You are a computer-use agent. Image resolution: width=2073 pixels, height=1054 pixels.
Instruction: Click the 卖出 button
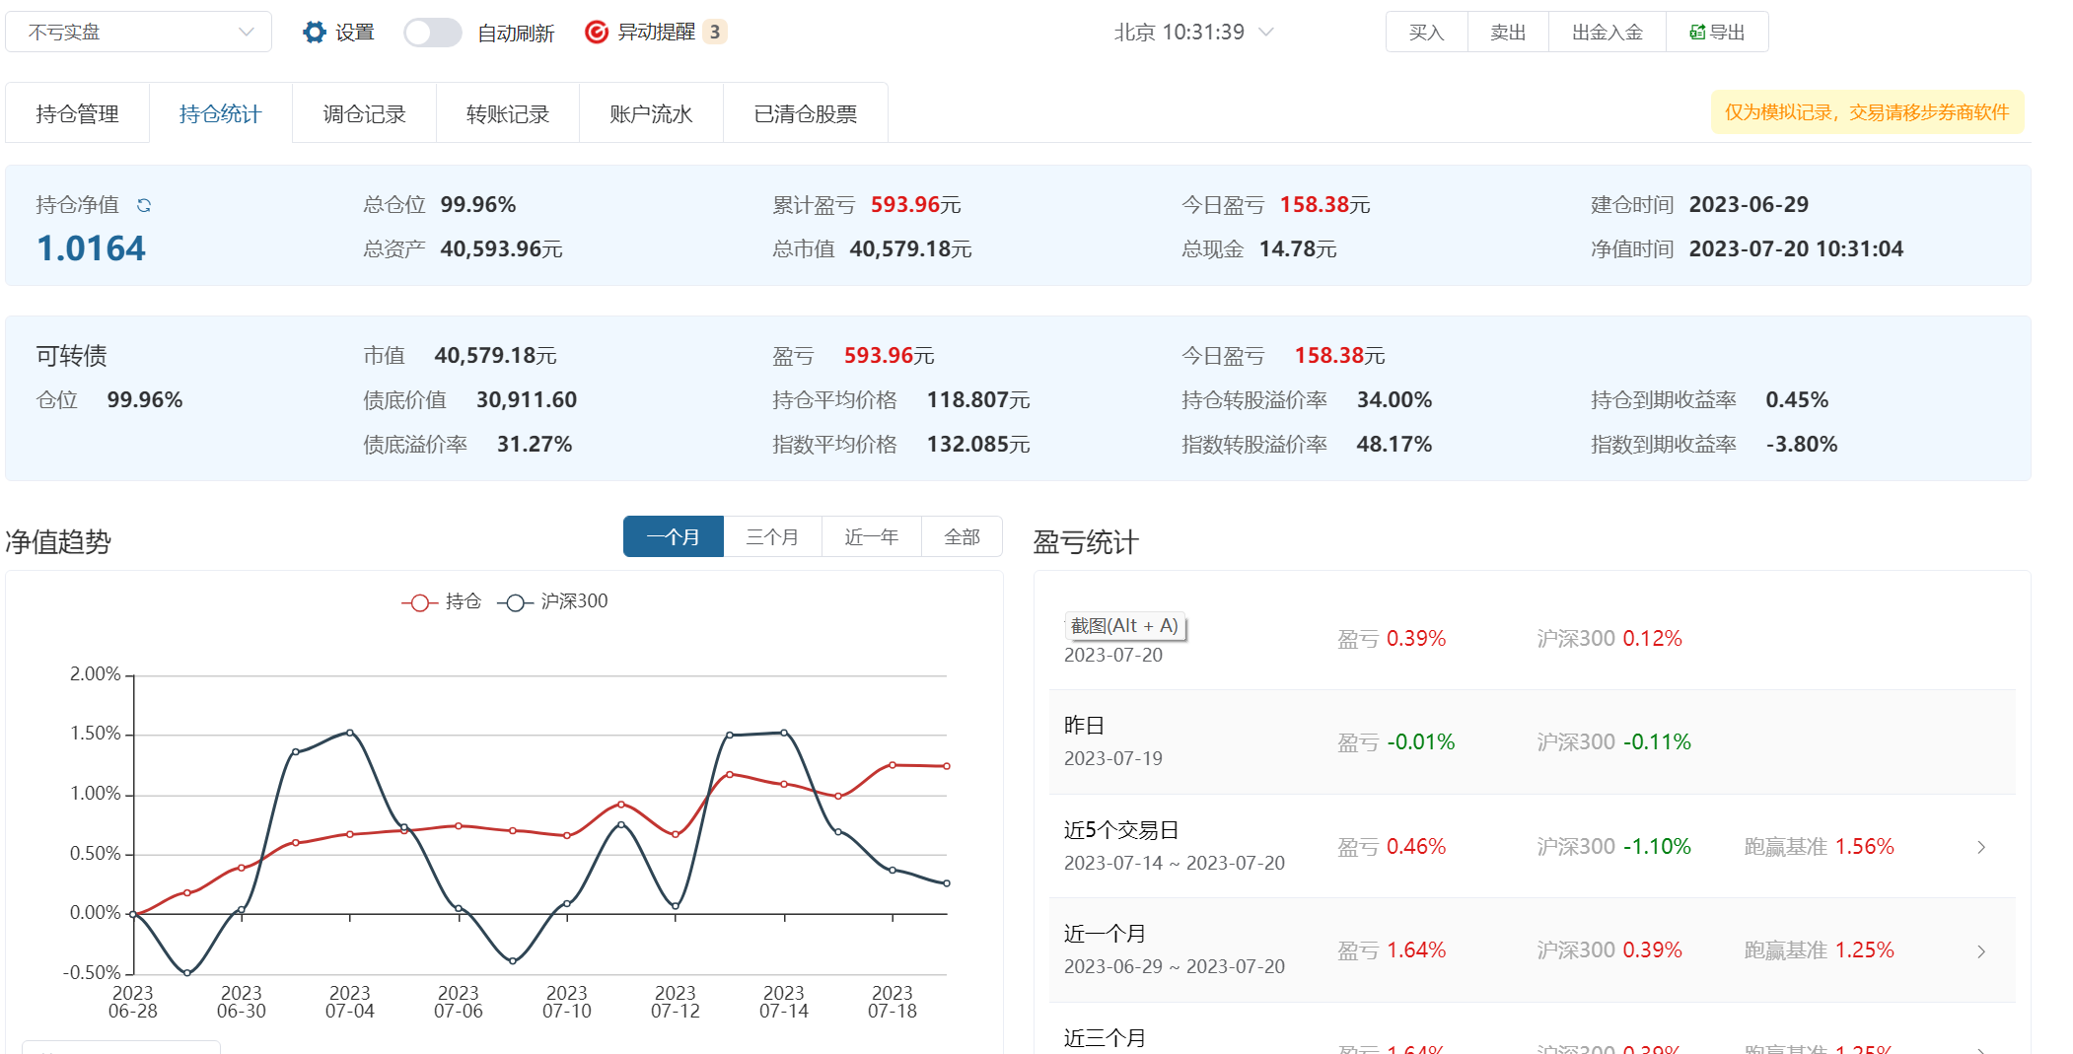point(1508,33)
